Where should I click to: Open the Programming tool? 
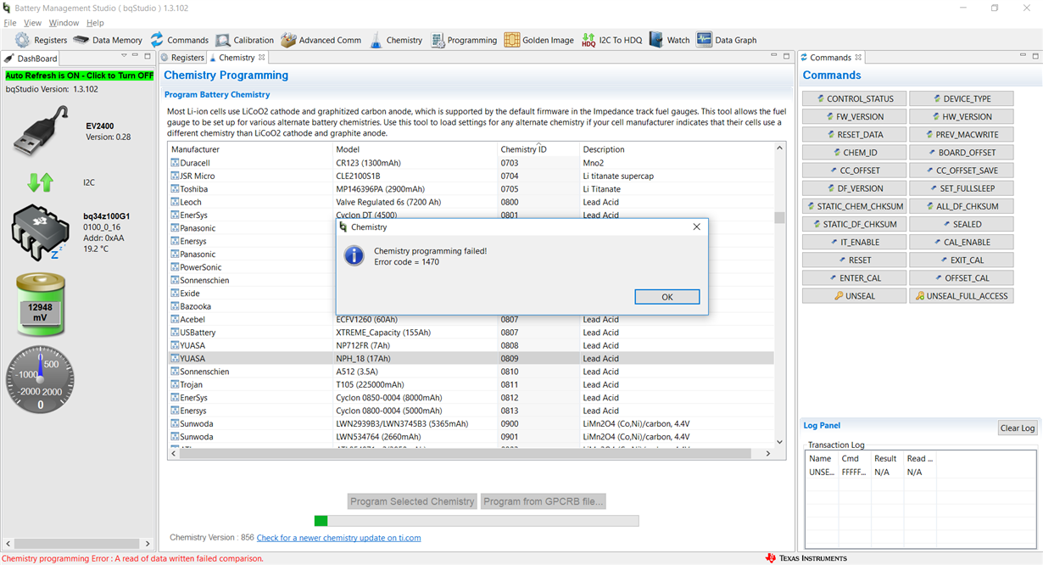tap(463, 40)
